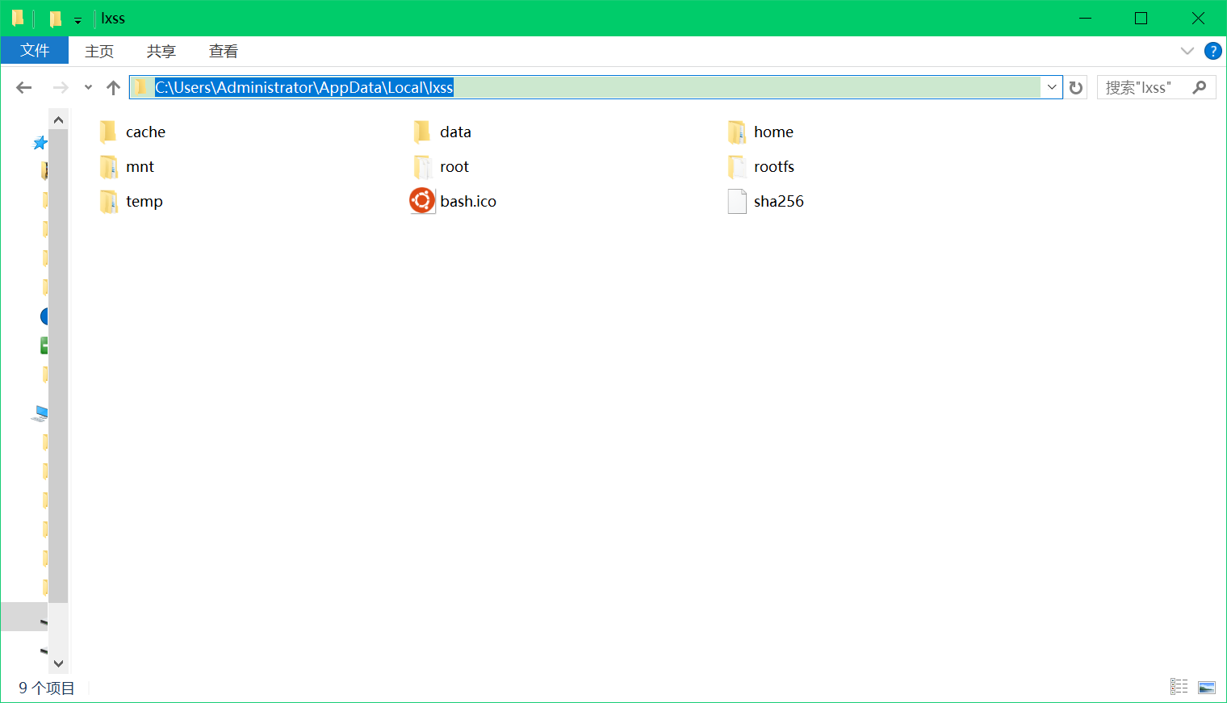This screenshot has height=703, width=1227.
Task: Select the cache folder name
Action: click(x=145, y=132)
